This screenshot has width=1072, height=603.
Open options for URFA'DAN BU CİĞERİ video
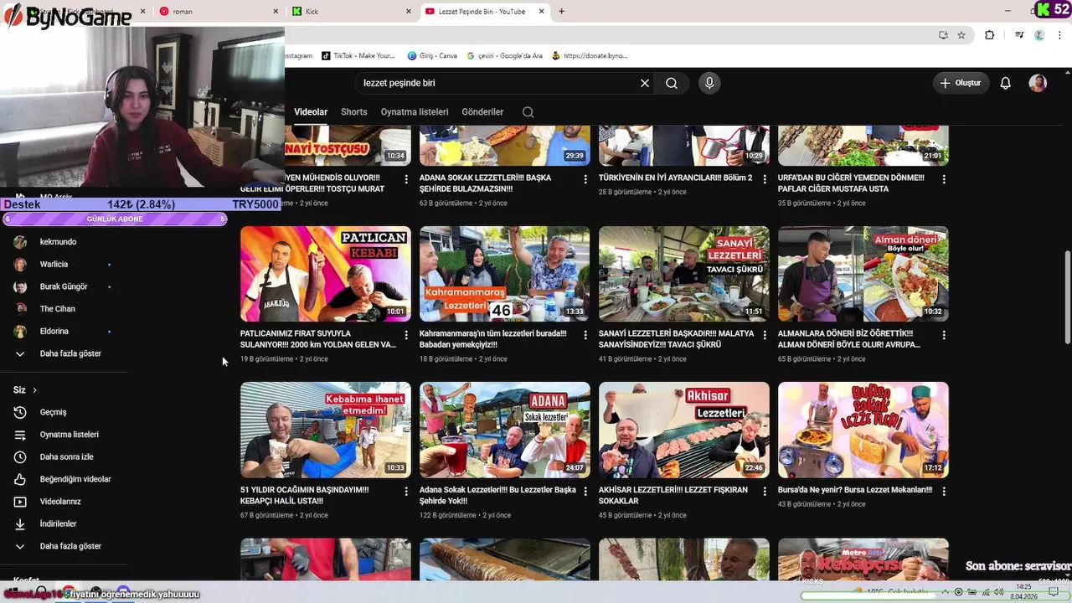[x=944, y=179]
